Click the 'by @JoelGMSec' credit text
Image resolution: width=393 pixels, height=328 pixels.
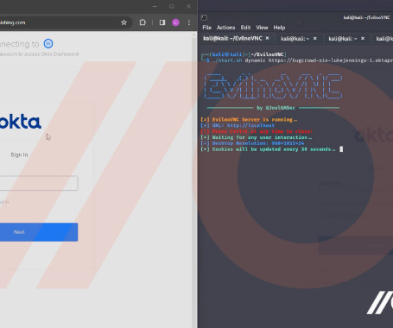276,108
